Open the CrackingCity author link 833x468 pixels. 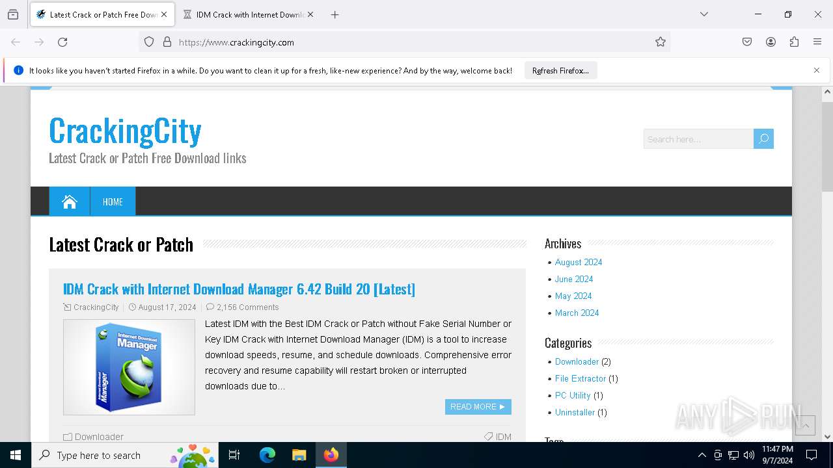[x=96, y=307]
